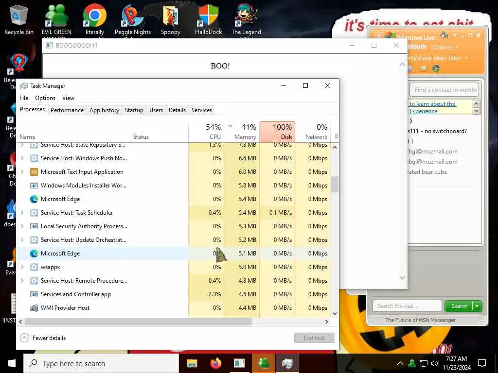Click the upper Microsoft Edge process icon
Image resolution: width=498 pixels, height=373 pixels.
pyautogui.click(x=34, y=199)
